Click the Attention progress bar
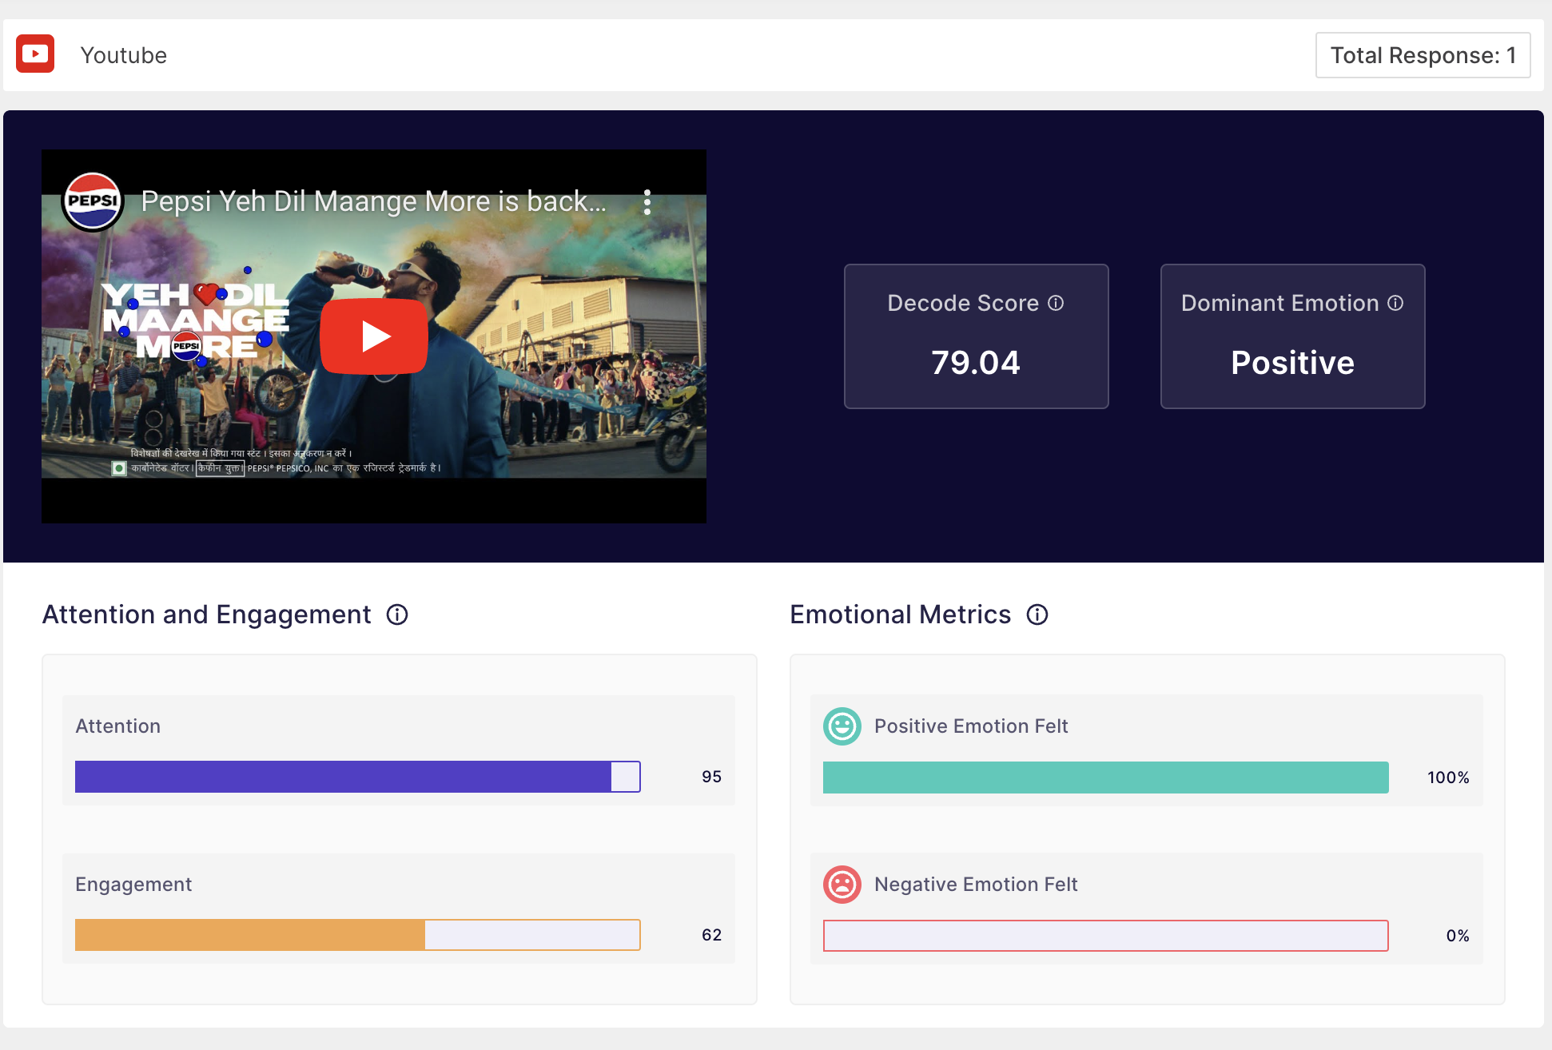Image resolution: width=1552 pixels, height=1050 pixels. point(357,777)
